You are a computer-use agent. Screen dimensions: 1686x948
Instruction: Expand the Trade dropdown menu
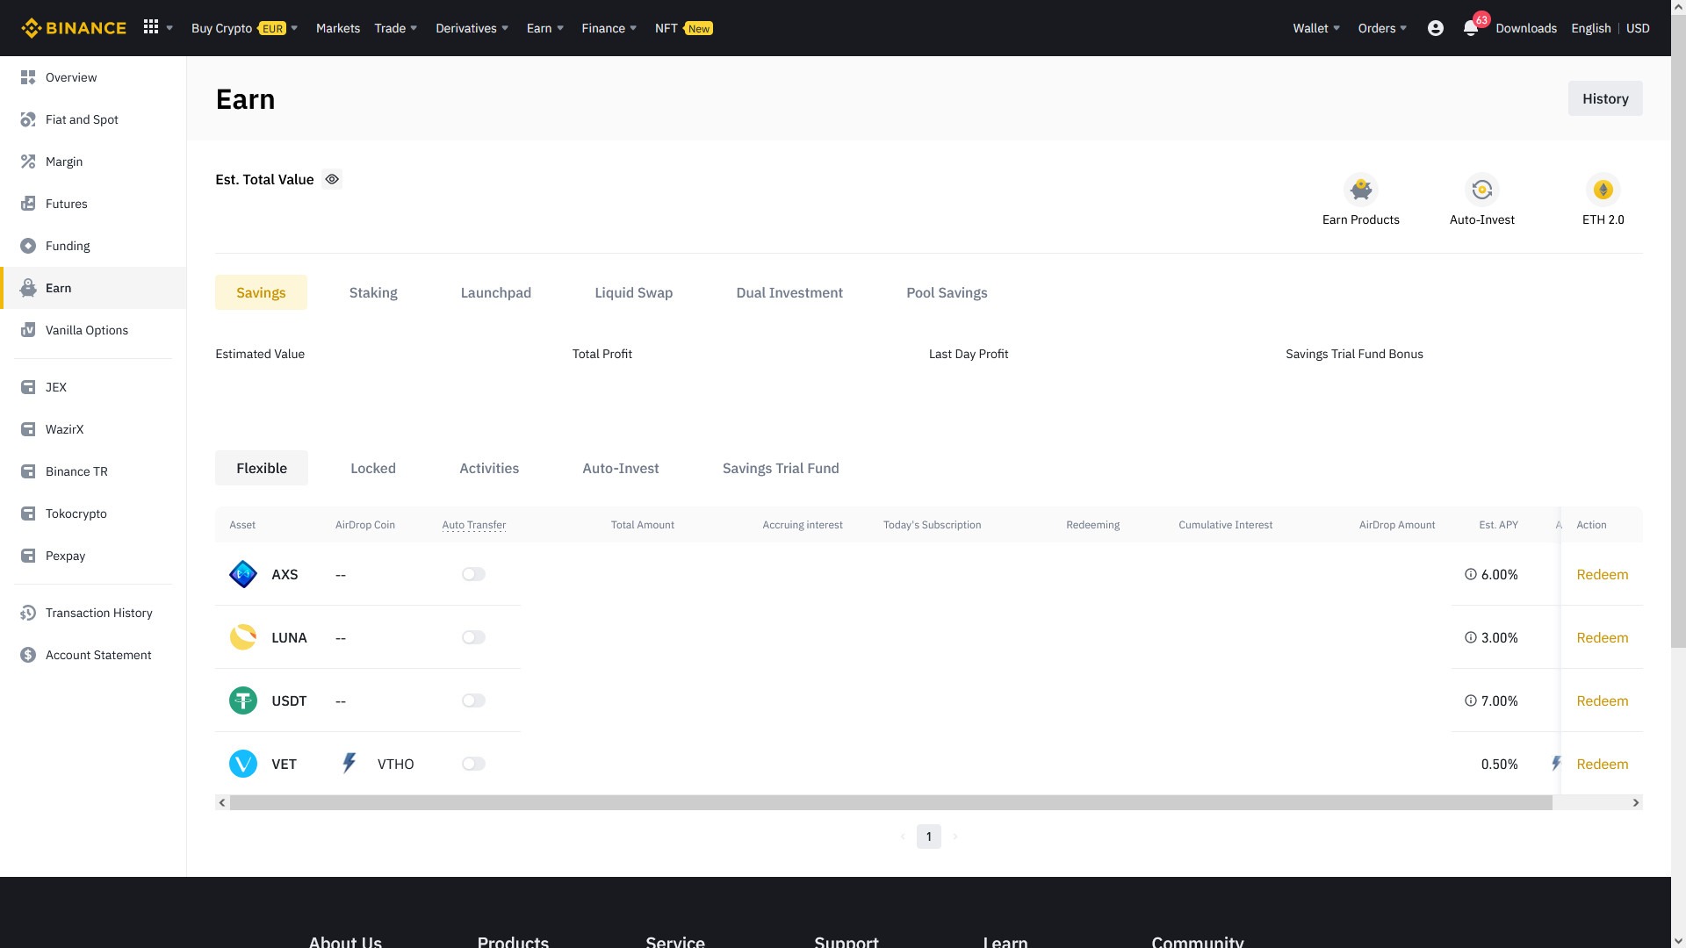tap(396, 28)
